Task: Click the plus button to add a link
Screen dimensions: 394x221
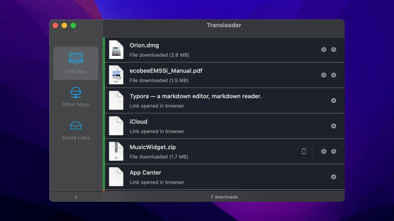Action: tap(76, 197)
